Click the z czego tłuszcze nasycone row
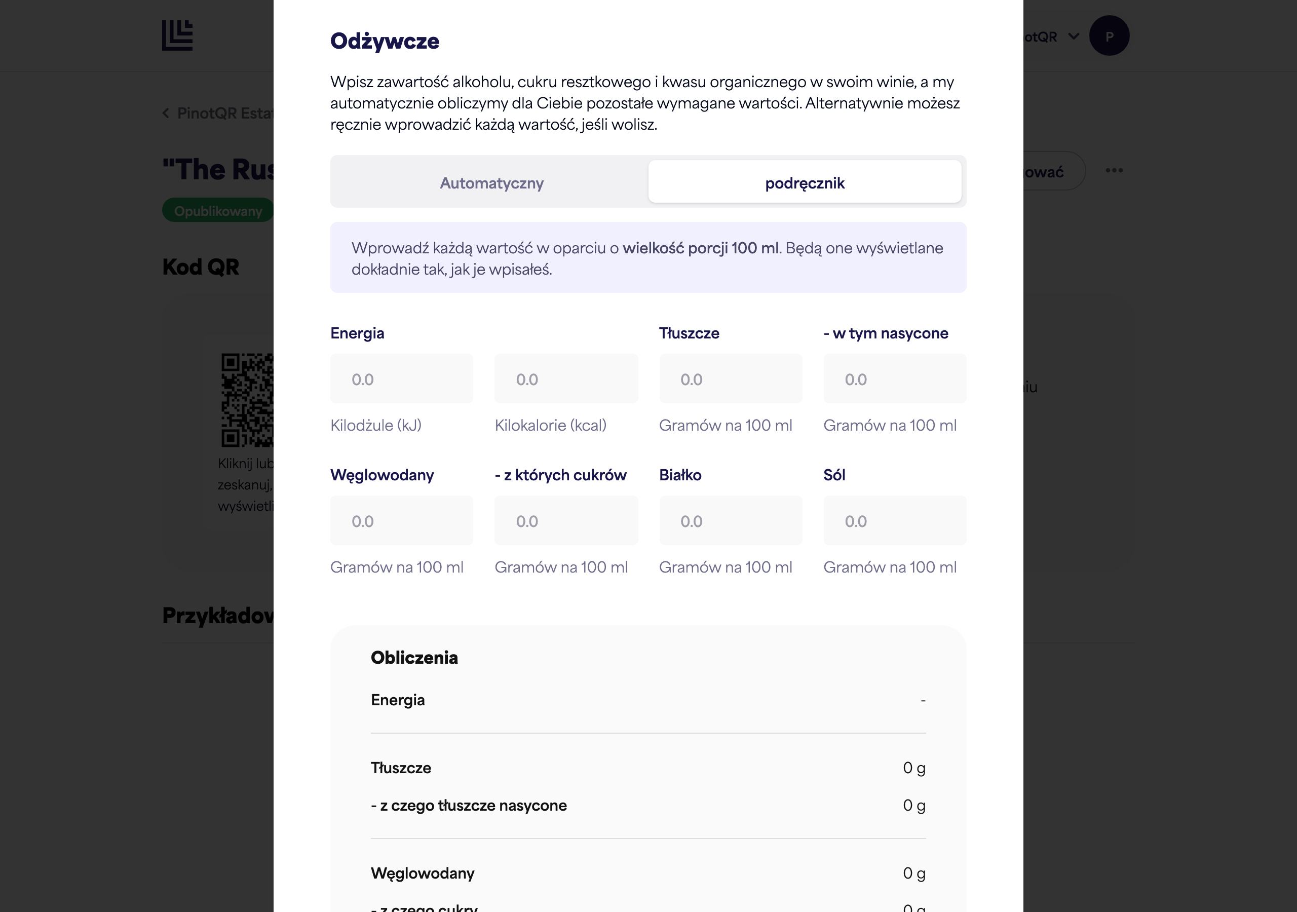 [648, 805]
